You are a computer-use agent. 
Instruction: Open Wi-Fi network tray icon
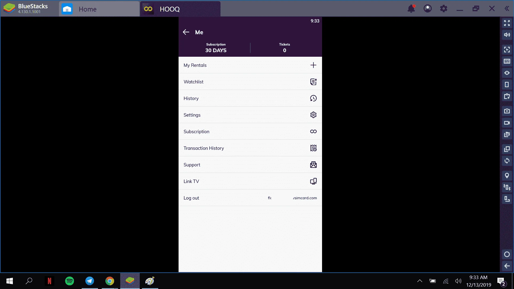(x=446, y=281)
